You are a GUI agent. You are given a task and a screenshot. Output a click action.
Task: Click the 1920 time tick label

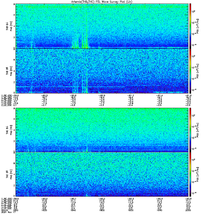[x=131, y=210]
